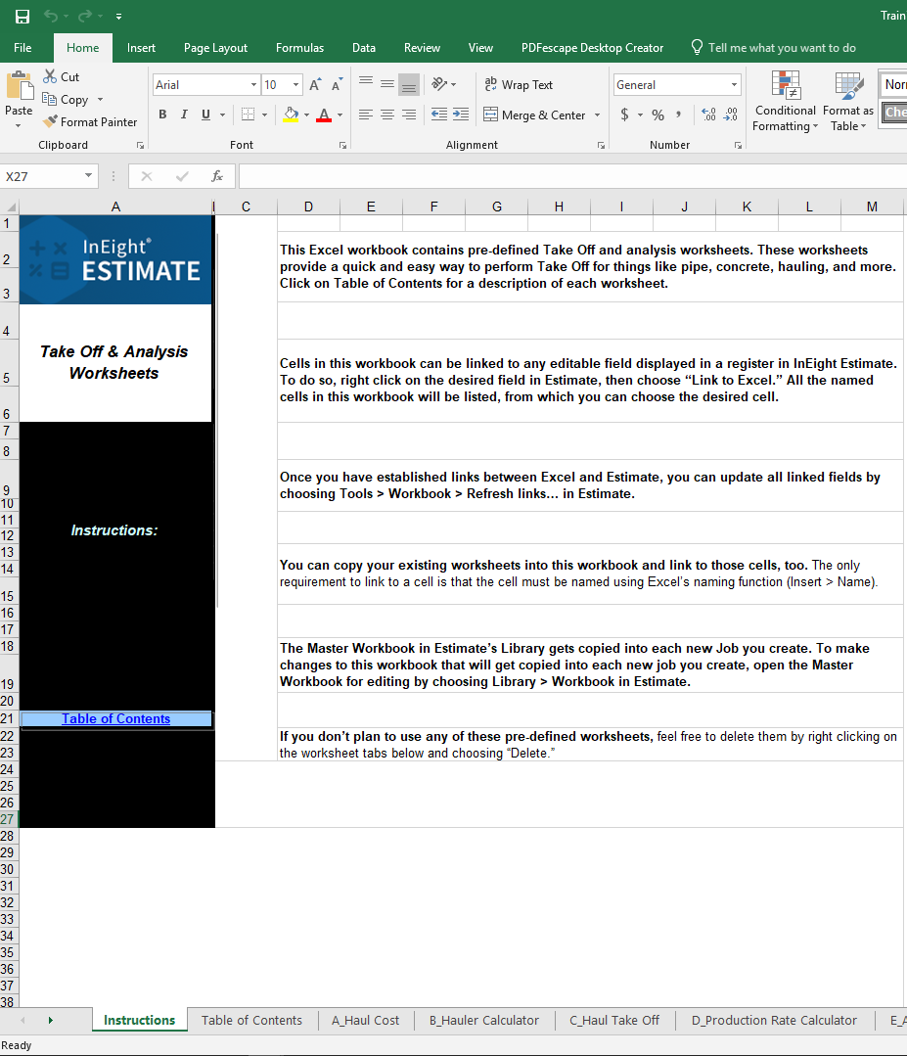The height and width of the screenshot is (1056, 907).
Task: Select the Table of Contents worksheet tab
Action: pyautogui.click(x=251, y=1020)
